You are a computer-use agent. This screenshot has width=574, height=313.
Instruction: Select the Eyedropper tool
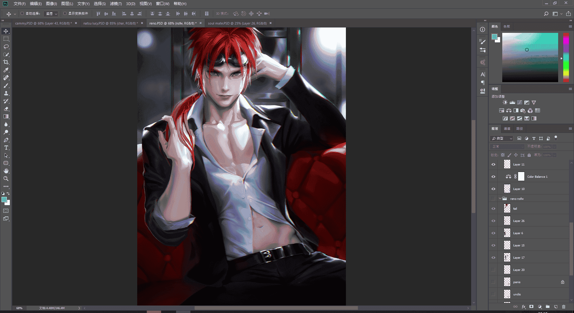point(6,70)
